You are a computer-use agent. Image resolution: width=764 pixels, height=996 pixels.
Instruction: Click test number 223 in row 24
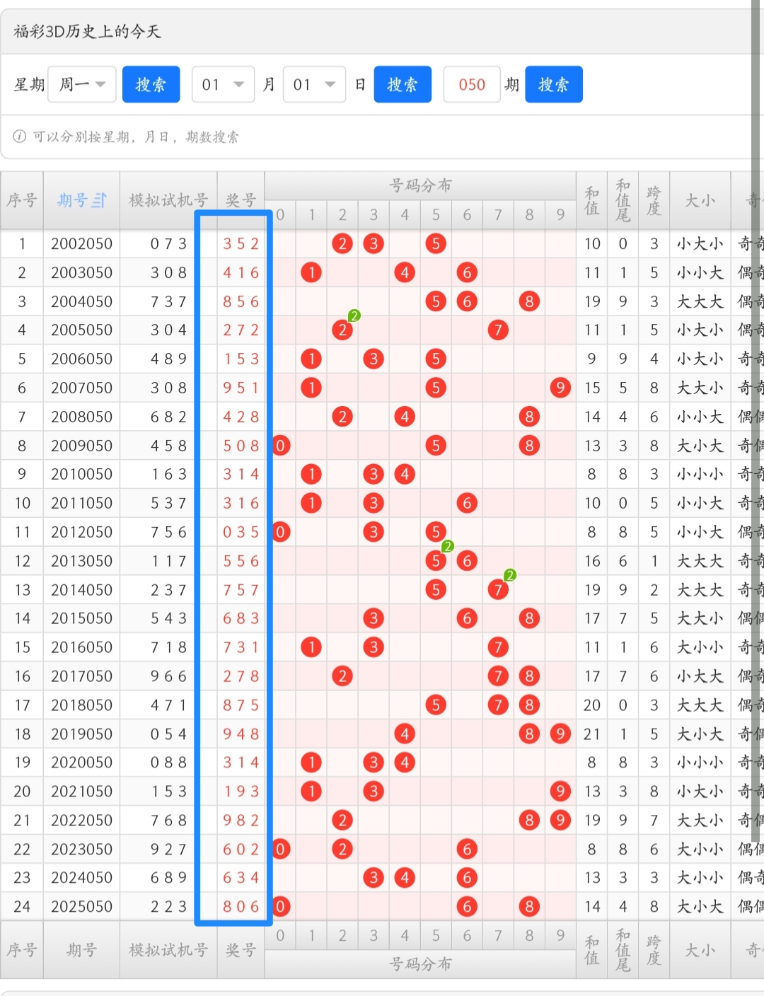pos(168,906)
